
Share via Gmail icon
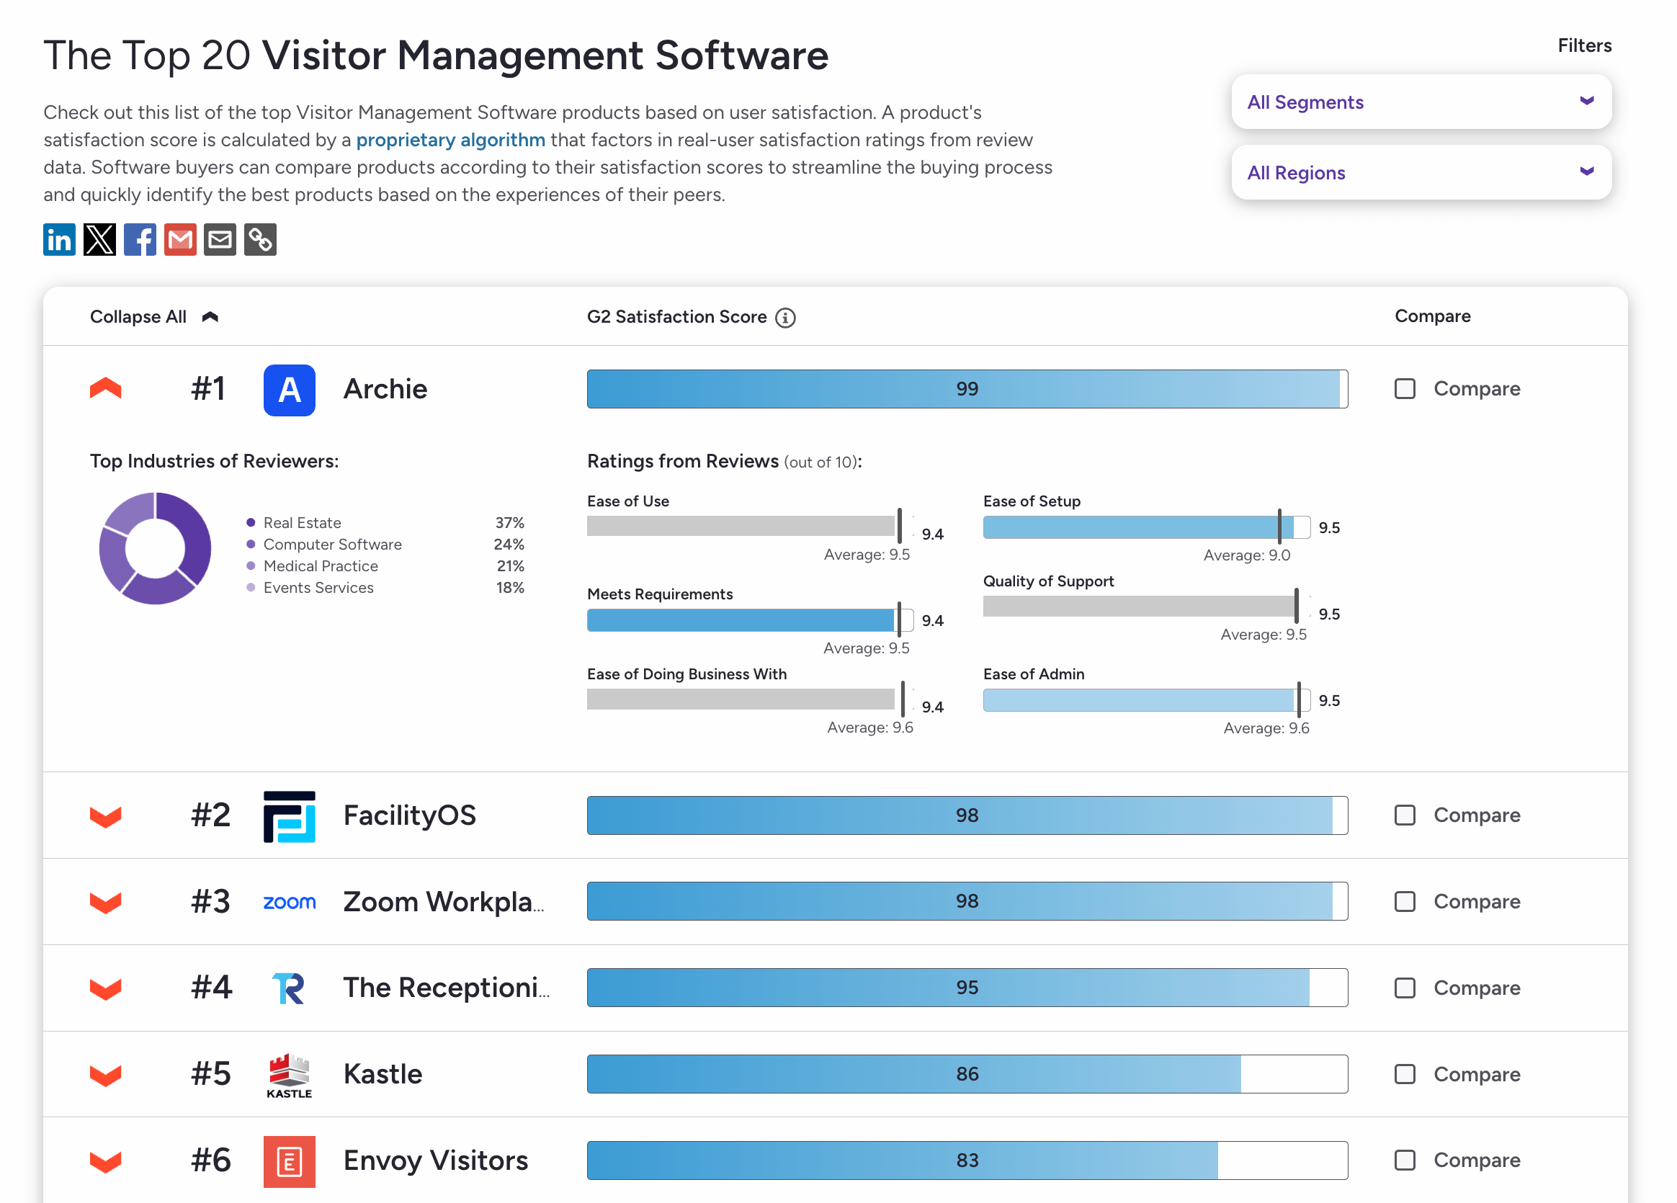179,240
